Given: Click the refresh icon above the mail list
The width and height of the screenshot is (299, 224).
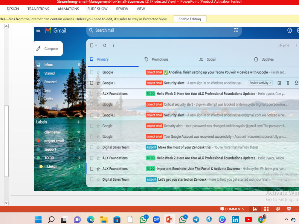Looking at the screenshot, I should click(x=105, y=45).
